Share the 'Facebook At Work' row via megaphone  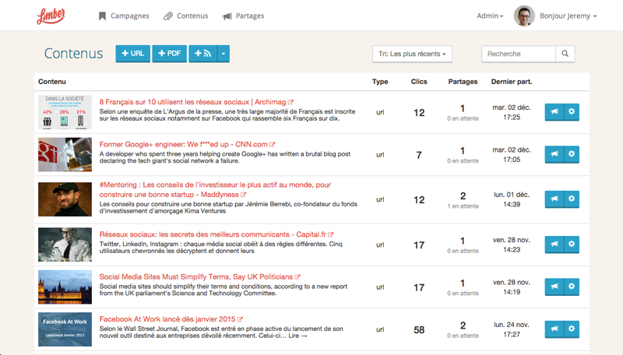(554, 329)
